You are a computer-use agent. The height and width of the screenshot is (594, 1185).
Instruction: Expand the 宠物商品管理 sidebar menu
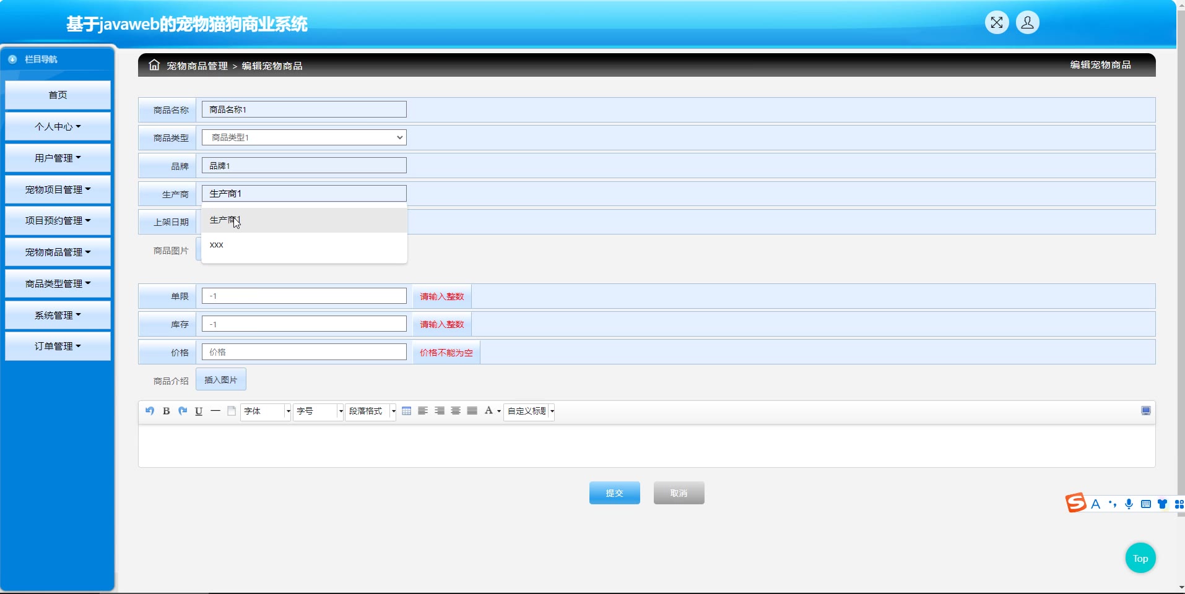point(58,252)
